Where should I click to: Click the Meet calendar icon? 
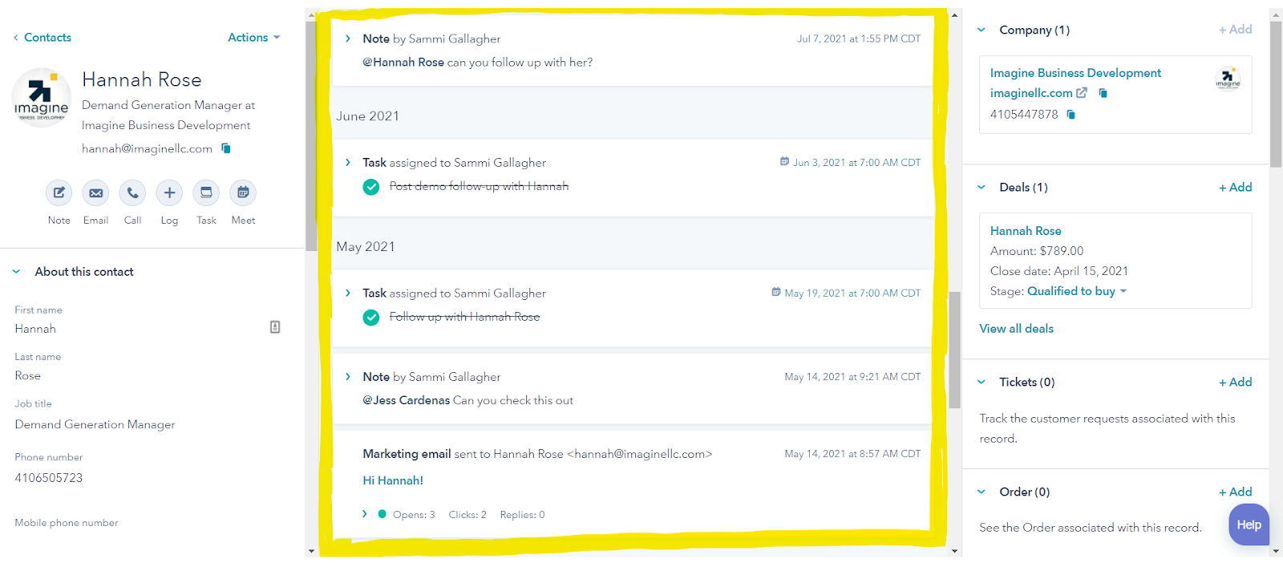[x=243, y=192]
